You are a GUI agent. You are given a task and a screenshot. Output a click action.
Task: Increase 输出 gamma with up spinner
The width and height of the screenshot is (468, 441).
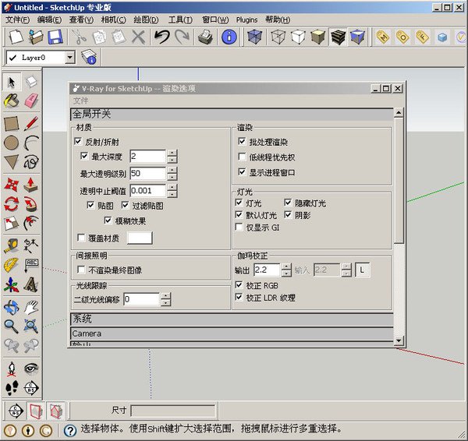(286, 267)
